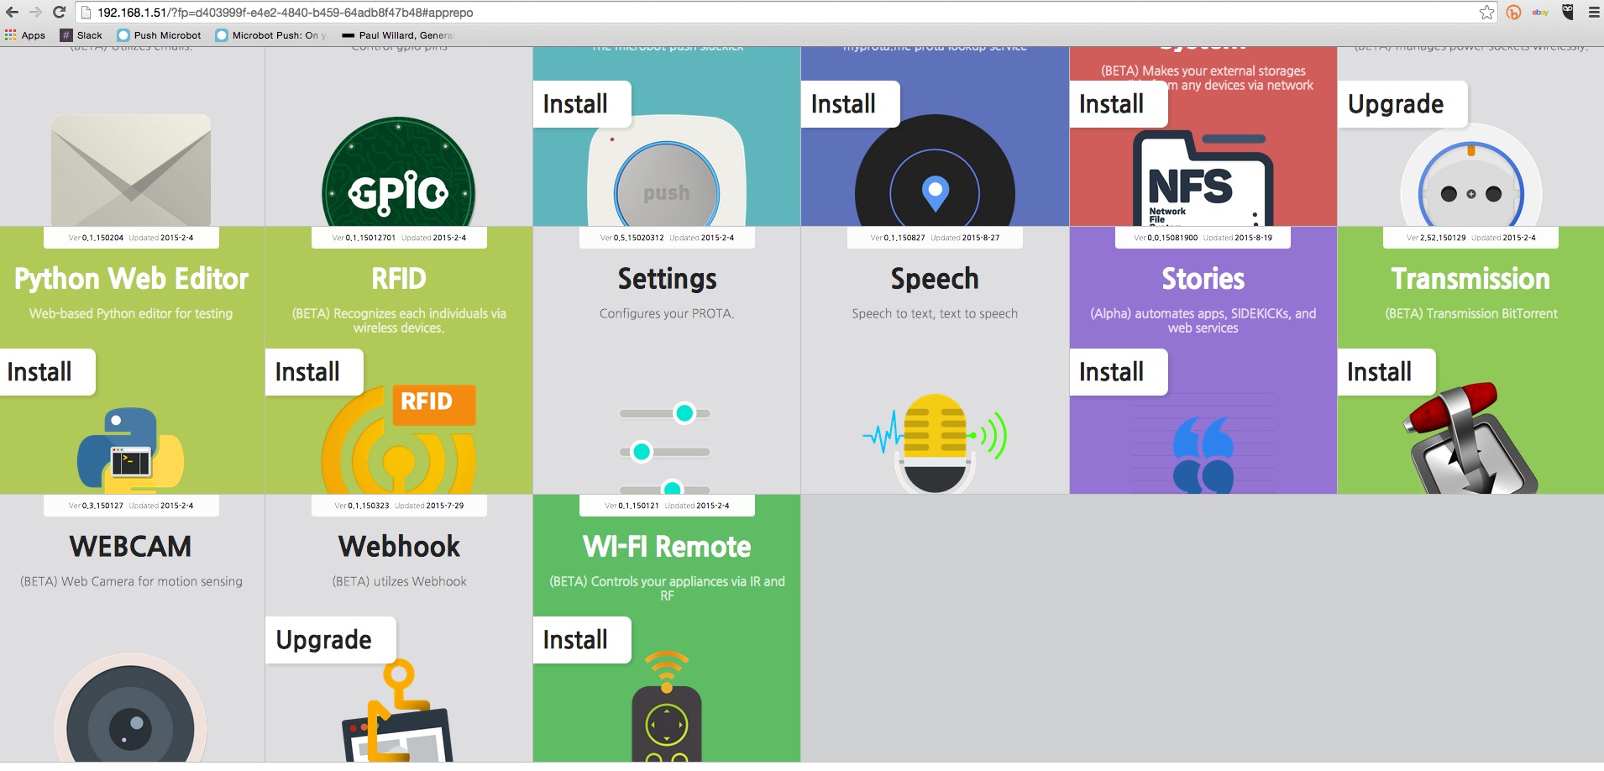Click the 'Ver 0,3,150127' version label
This screenshot has height=771, width=1604.
(96, 506)
